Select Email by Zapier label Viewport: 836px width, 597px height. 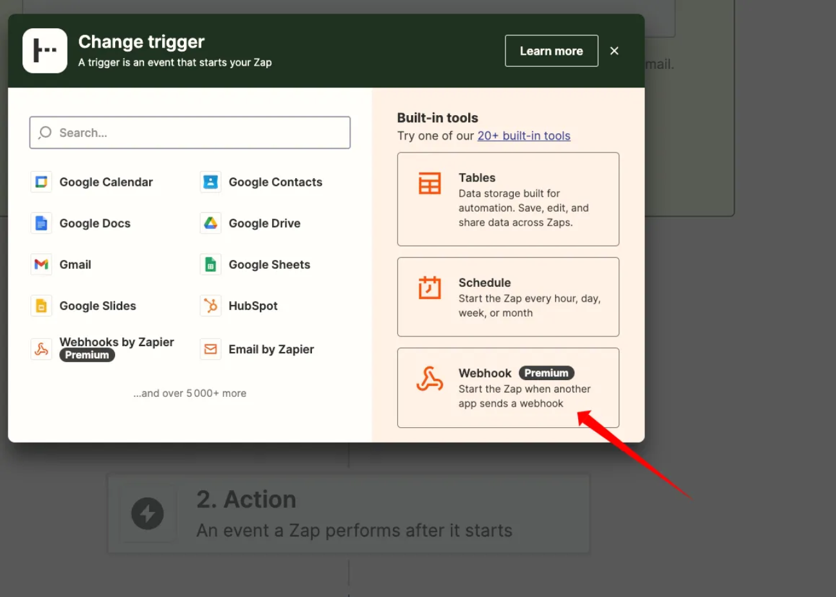271,349
